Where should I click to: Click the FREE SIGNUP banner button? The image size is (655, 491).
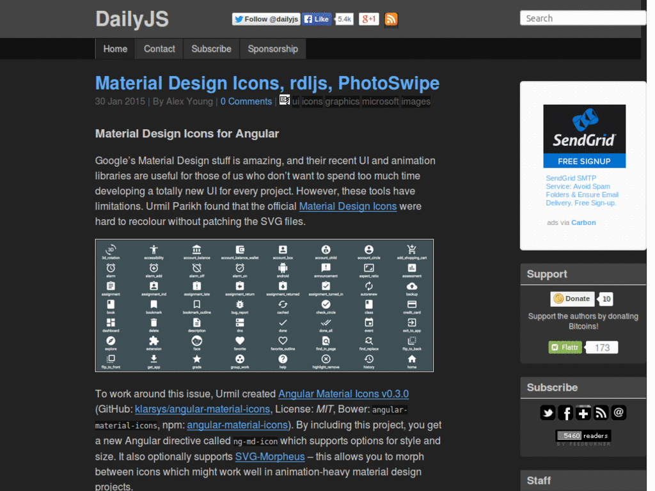point(585,161)
